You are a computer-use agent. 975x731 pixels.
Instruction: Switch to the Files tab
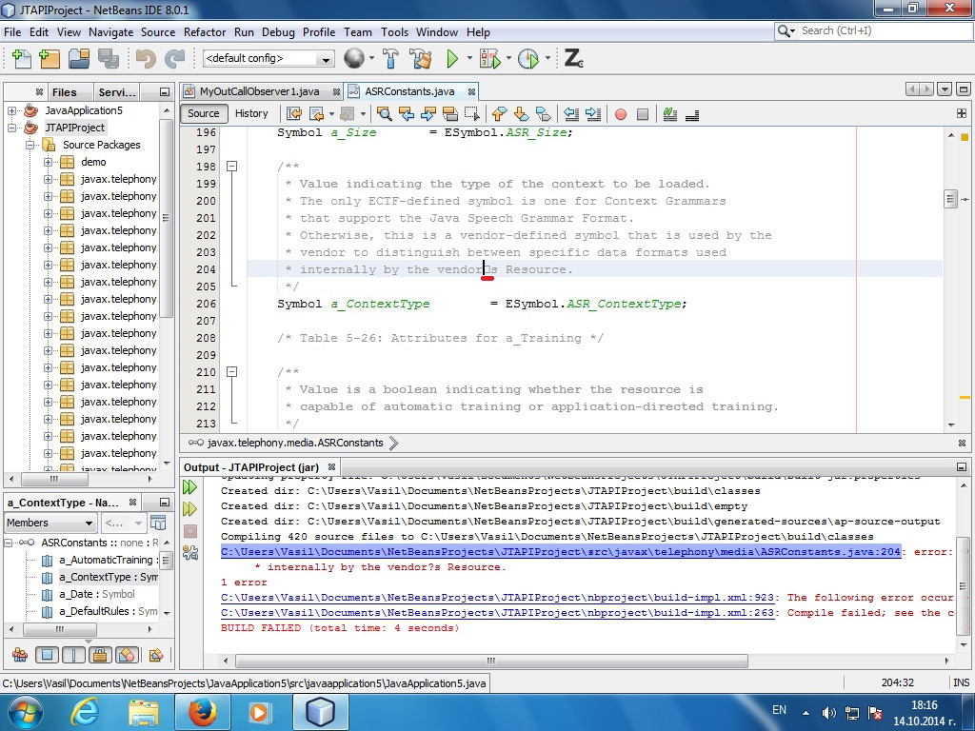point(64,92)
